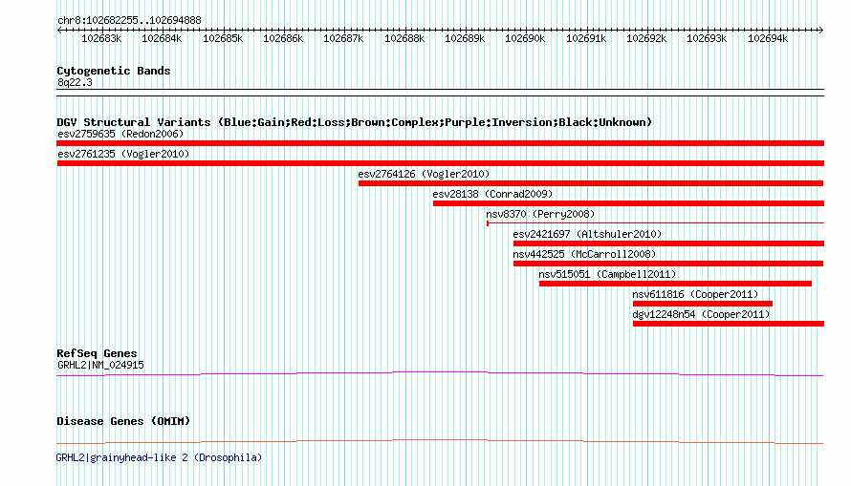Click the 102692k ruler tick label
851x486 pixels.
point(646,38)
